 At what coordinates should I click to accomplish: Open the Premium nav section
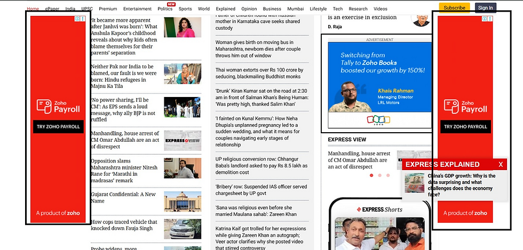pyautogui.click(x=108, y=9)
